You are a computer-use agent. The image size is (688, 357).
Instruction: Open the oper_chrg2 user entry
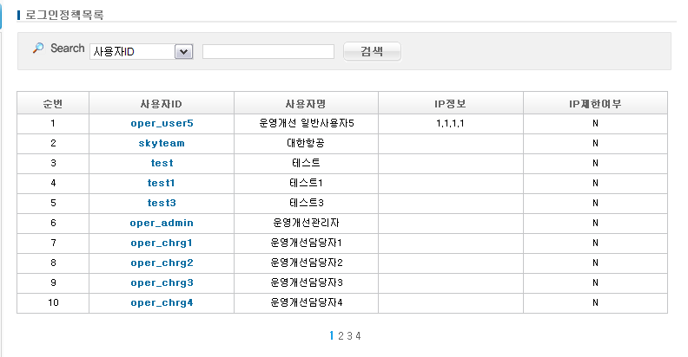pyautogui.click(x=162, y=263)
